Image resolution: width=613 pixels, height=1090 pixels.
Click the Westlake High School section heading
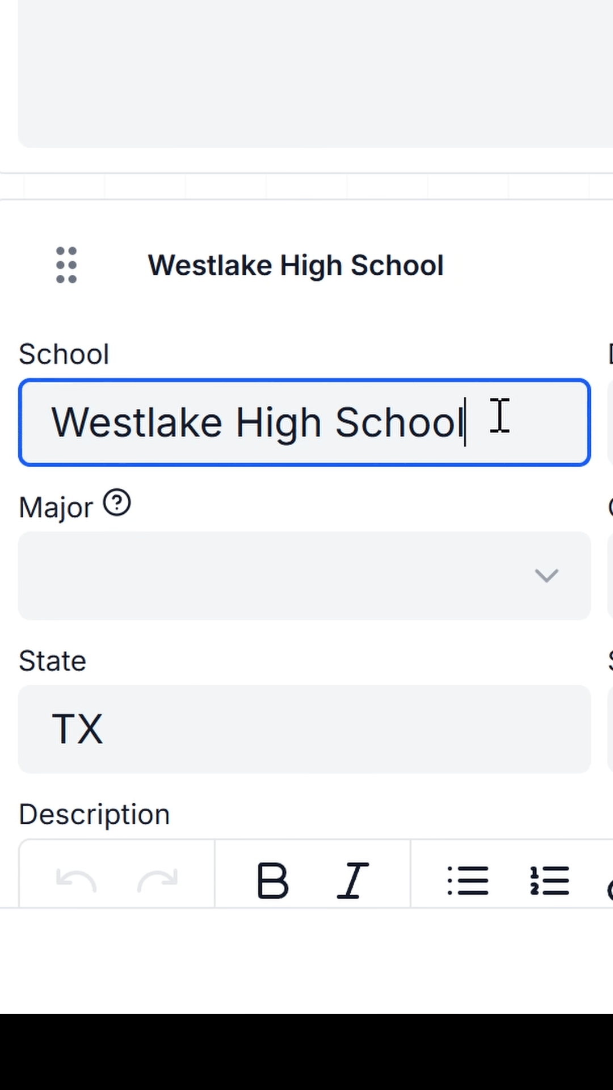296,265
